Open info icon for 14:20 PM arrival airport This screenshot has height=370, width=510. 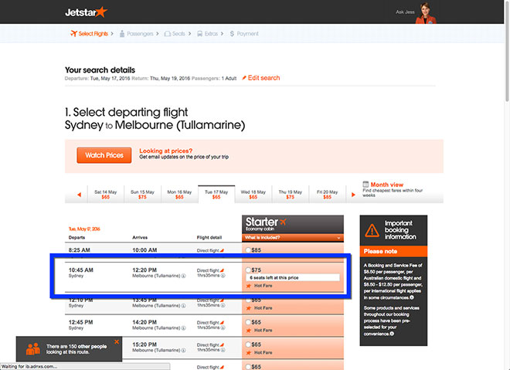click(183, 328)
